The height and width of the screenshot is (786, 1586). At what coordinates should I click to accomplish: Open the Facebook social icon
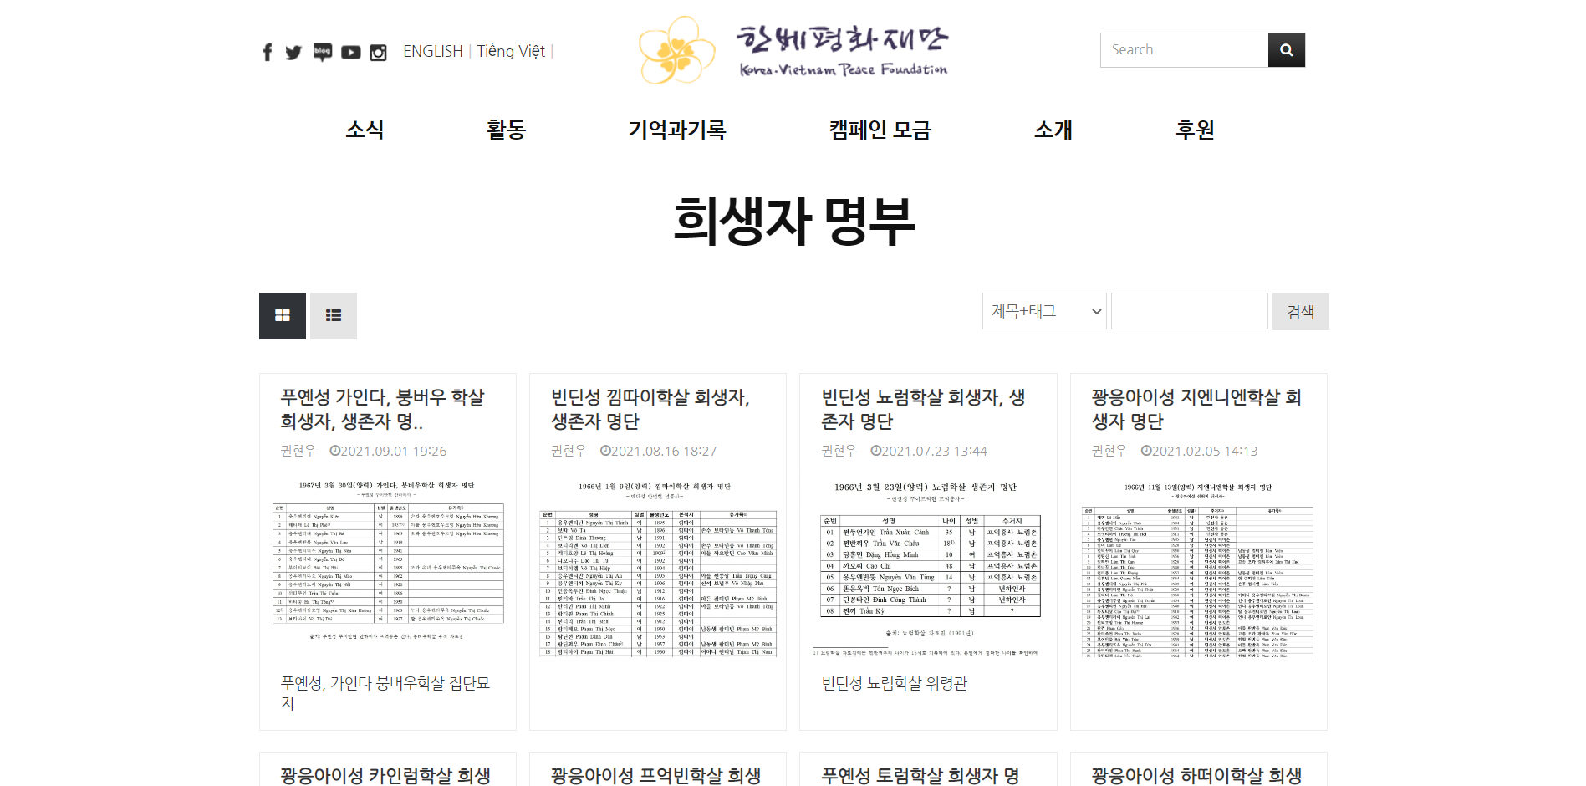click(x=268, y=53)
